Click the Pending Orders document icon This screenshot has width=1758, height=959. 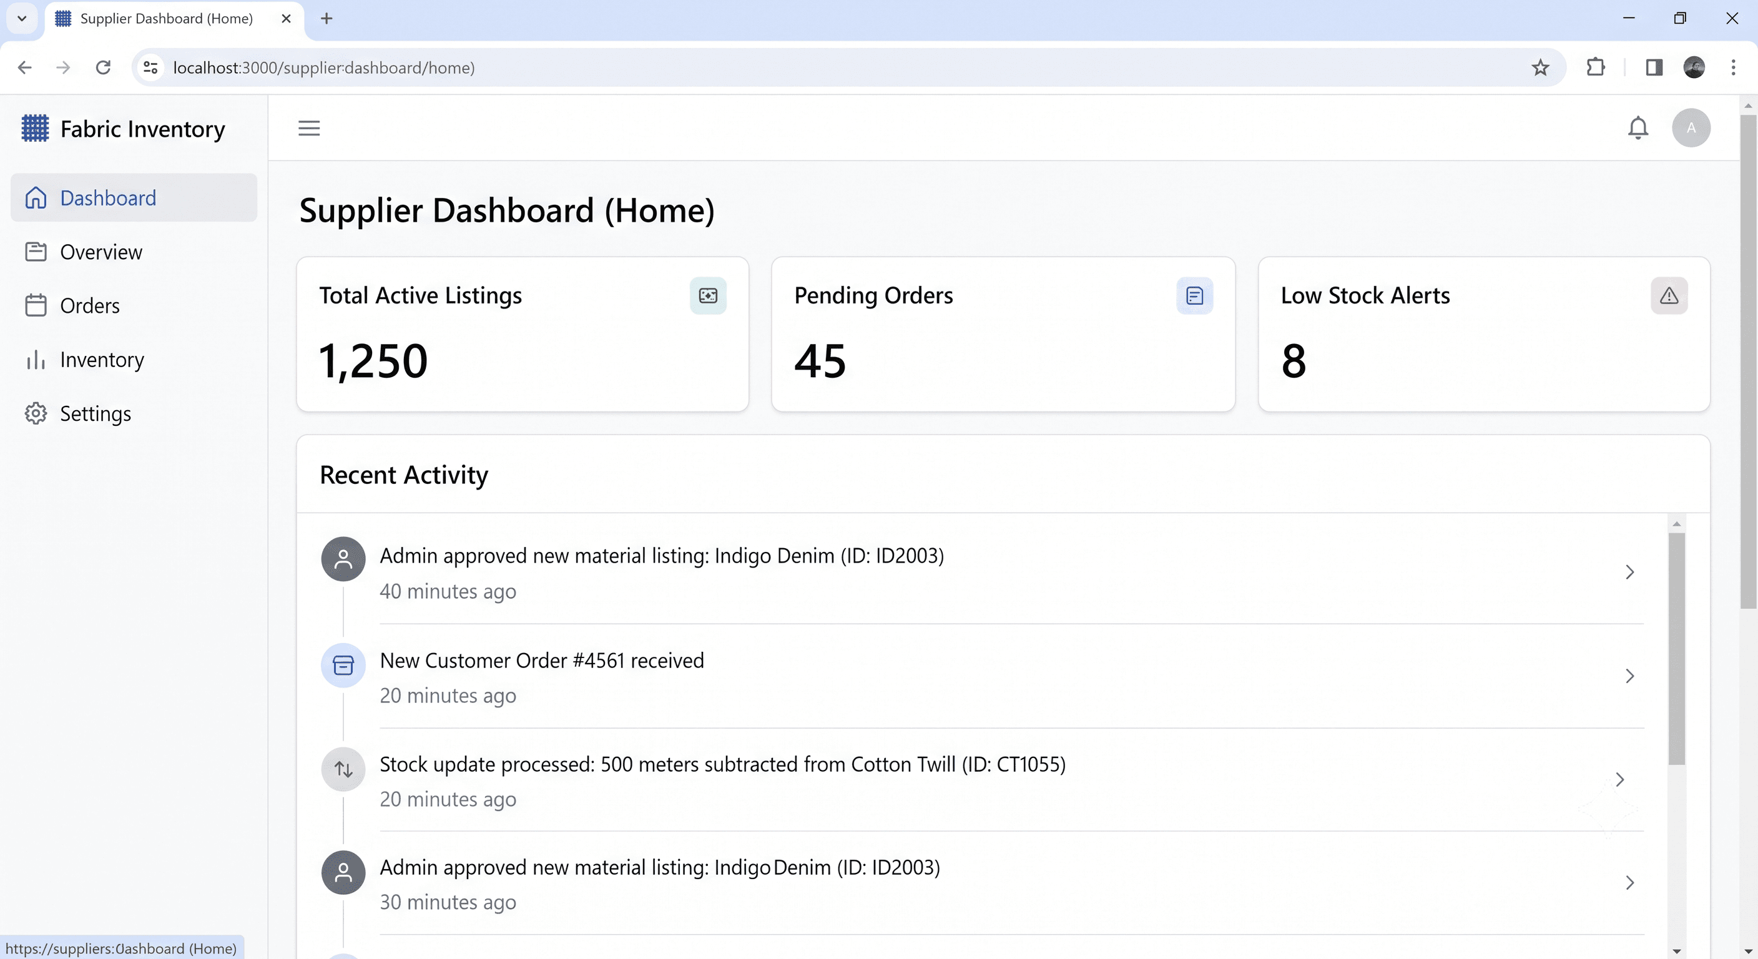(1194, 295)
